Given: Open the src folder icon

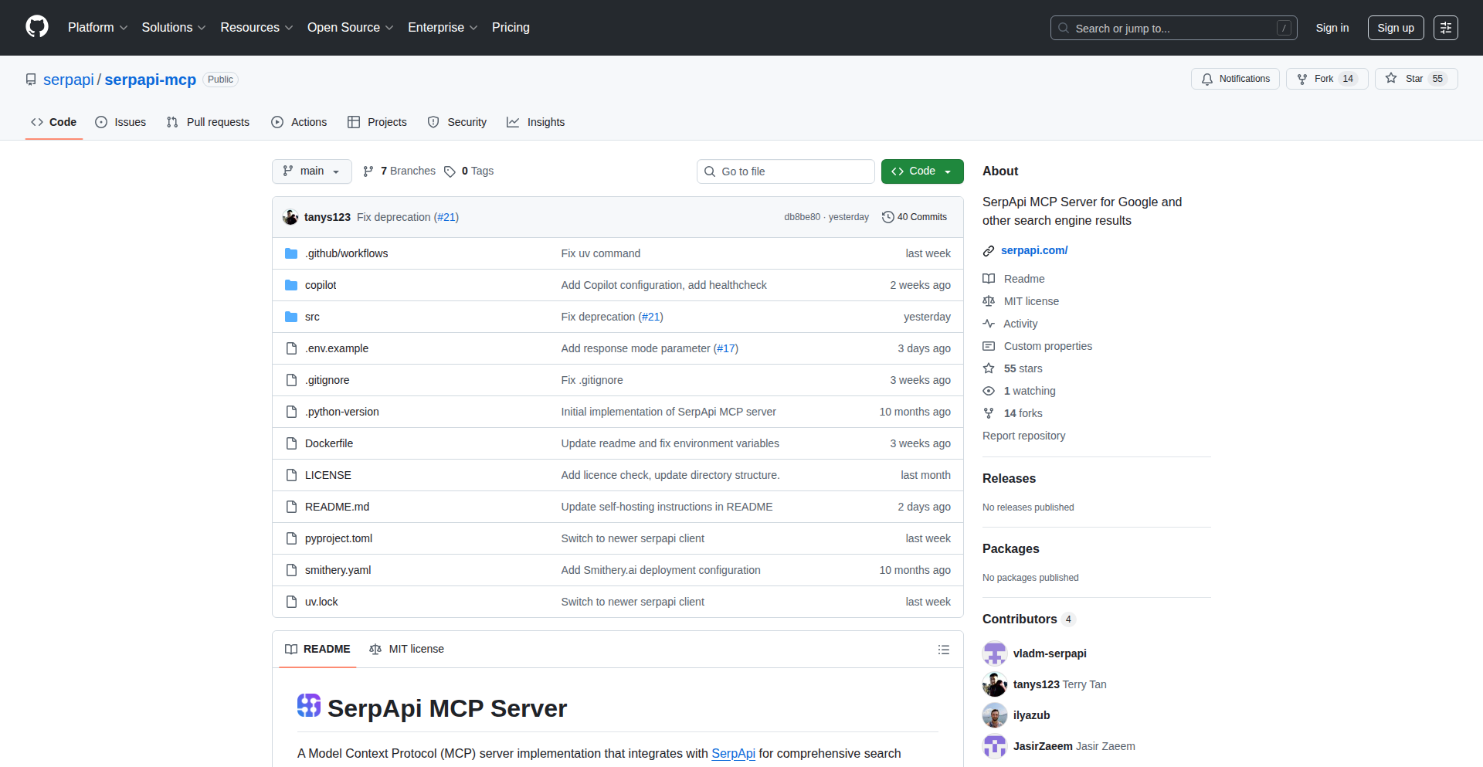Looking at the screenshot, I should click(291, 317).
